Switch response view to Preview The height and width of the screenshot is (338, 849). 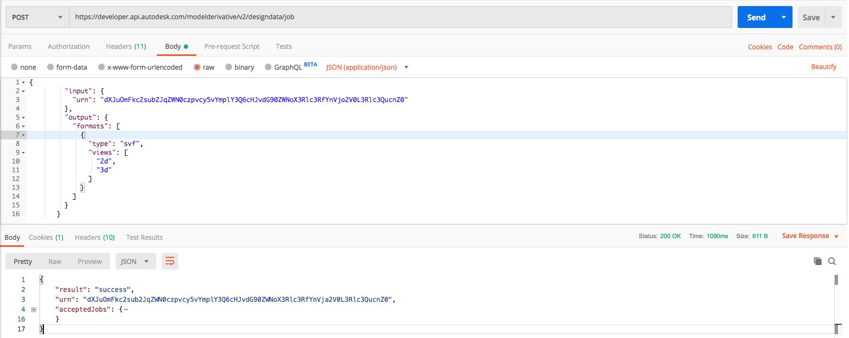coord(90,261)
